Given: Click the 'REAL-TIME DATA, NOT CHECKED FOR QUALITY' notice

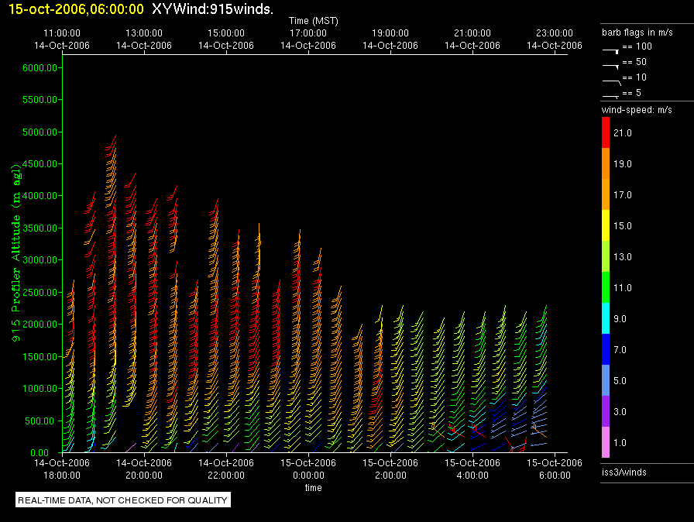Looking at the screenshot, I should [x=123, y=500].
